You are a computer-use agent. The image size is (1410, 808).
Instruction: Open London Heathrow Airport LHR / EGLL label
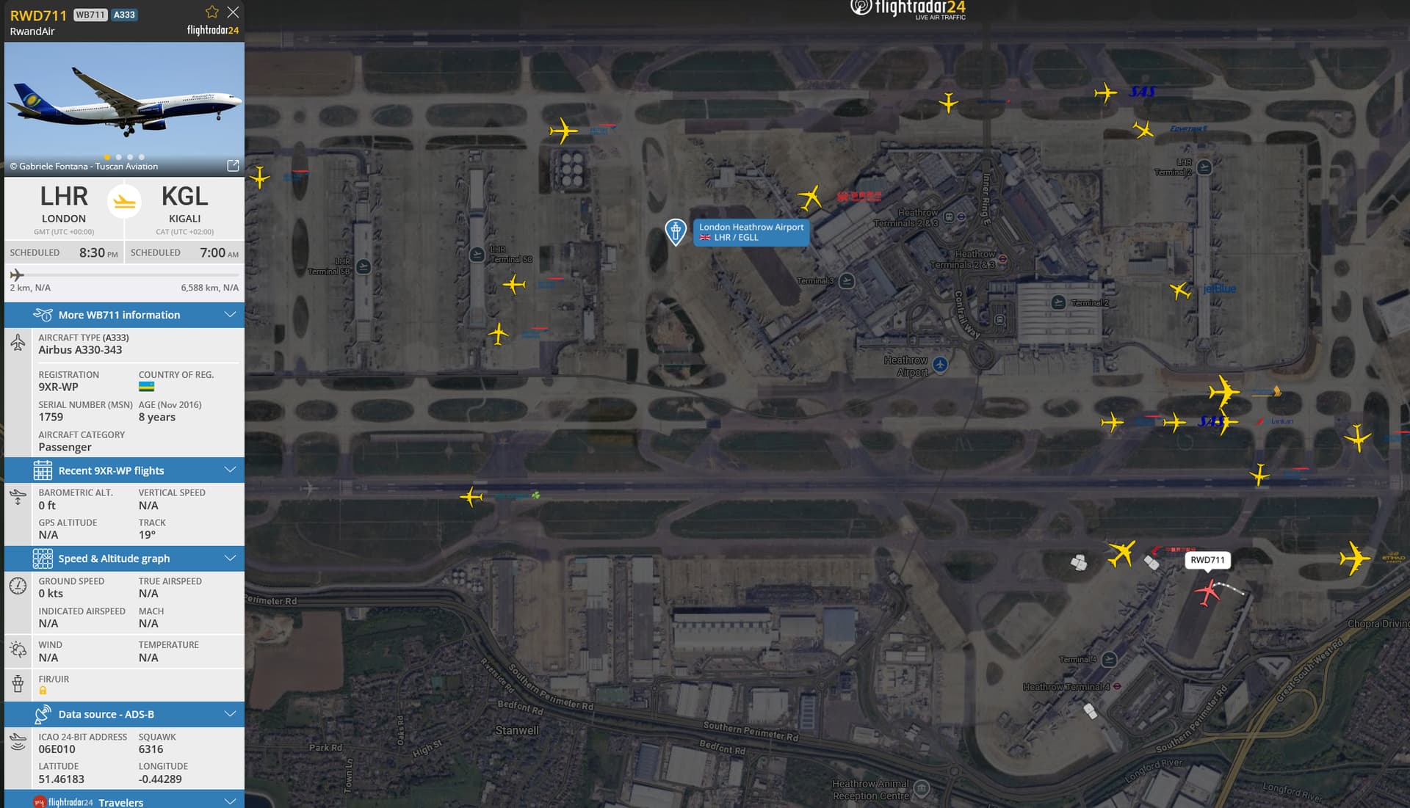[751, 232]
